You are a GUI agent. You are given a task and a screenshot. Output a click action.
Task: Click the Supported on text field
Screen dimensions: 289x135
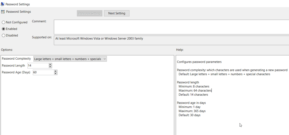(171, 40)
